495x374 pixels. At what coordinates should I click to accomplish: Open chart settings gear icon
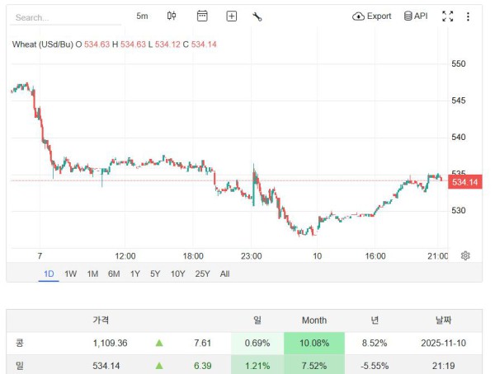point(465,255)
